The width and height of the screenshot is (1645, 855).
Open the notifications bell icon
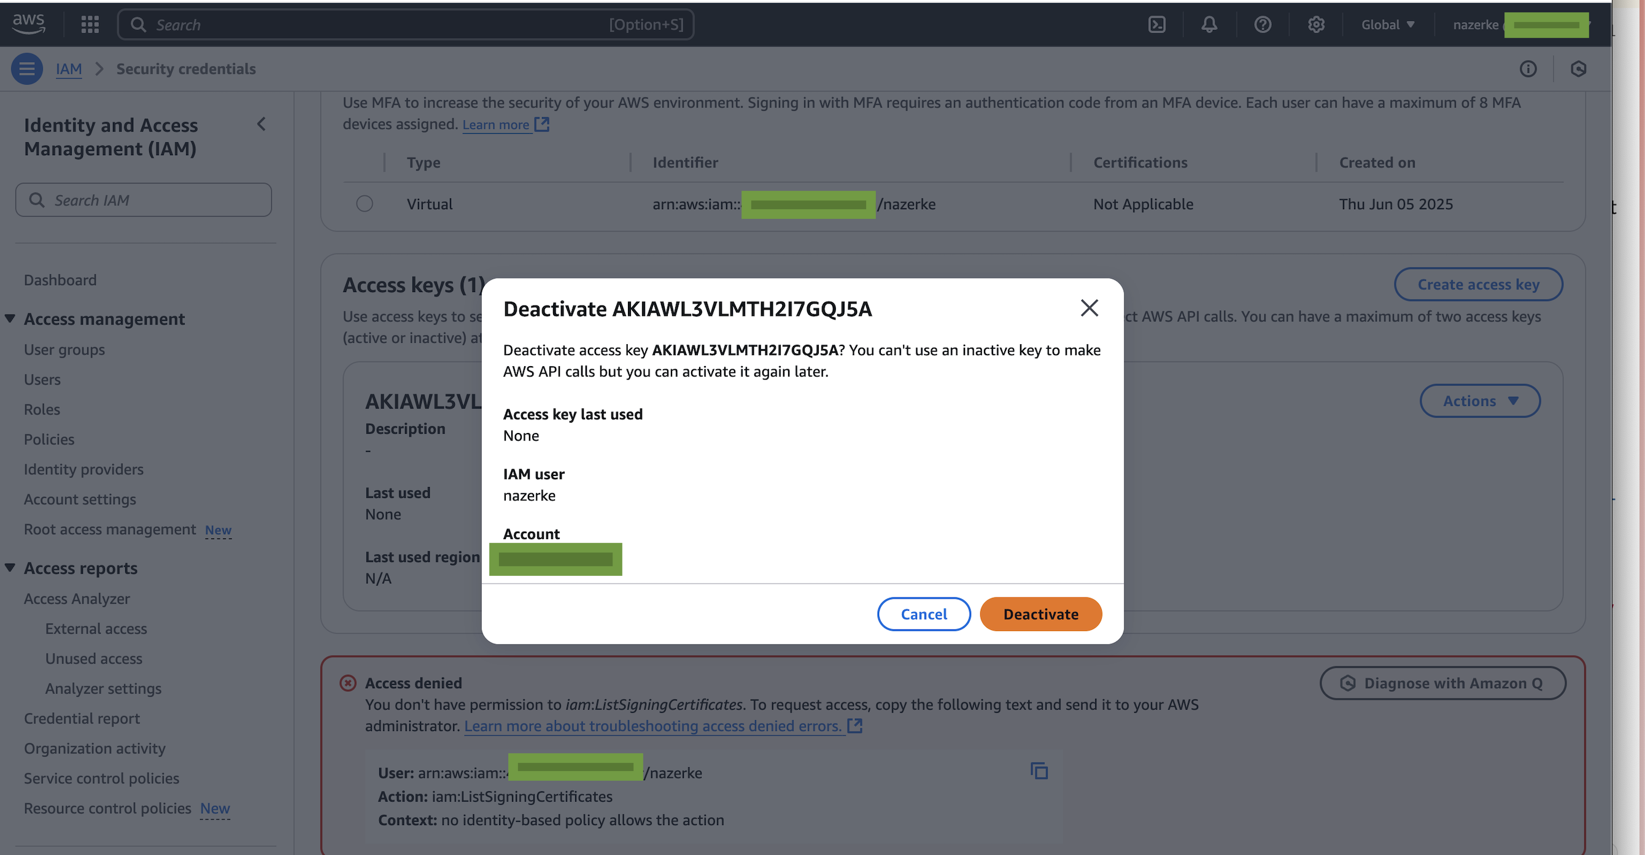[x=1209, y=25]
